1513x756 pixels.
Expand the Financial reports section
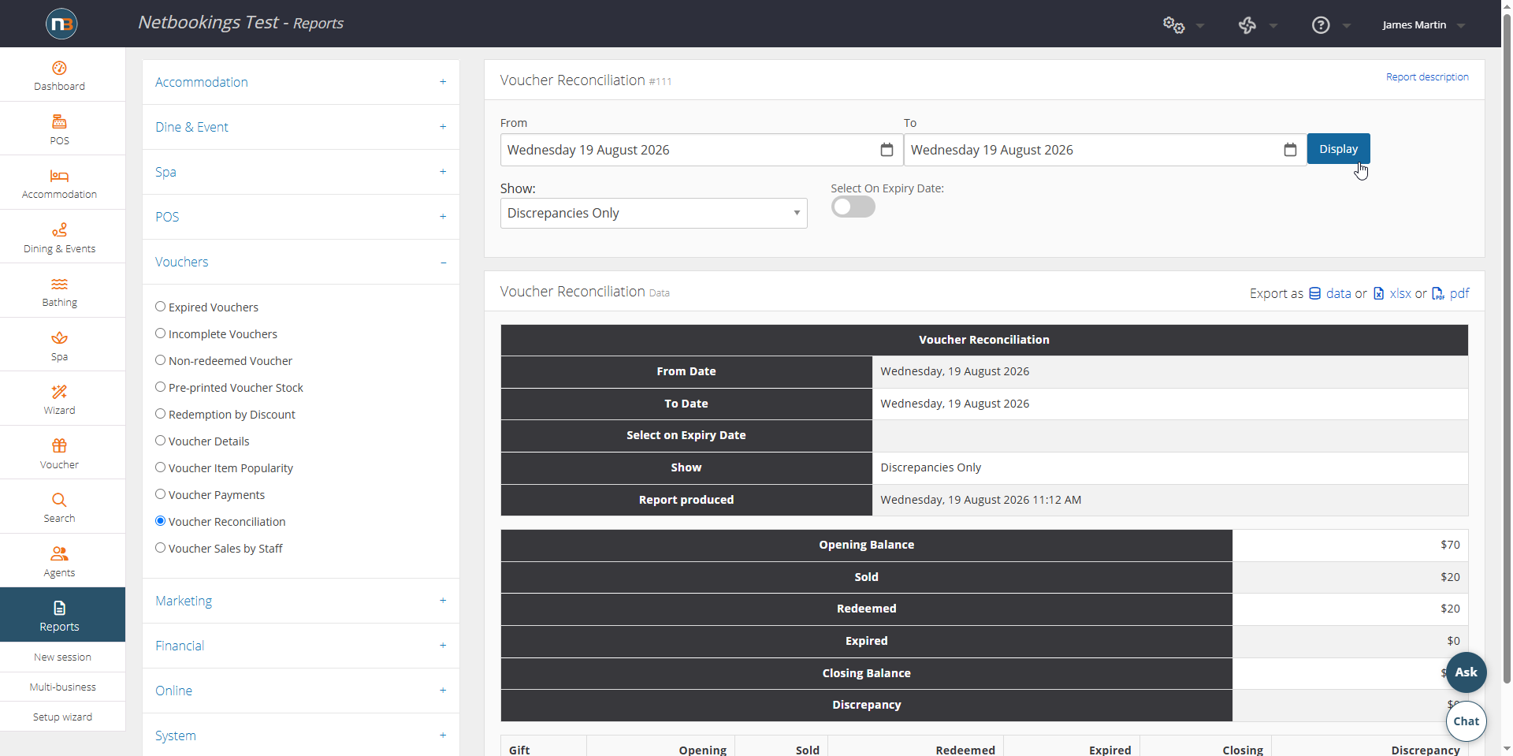point(301,646)
